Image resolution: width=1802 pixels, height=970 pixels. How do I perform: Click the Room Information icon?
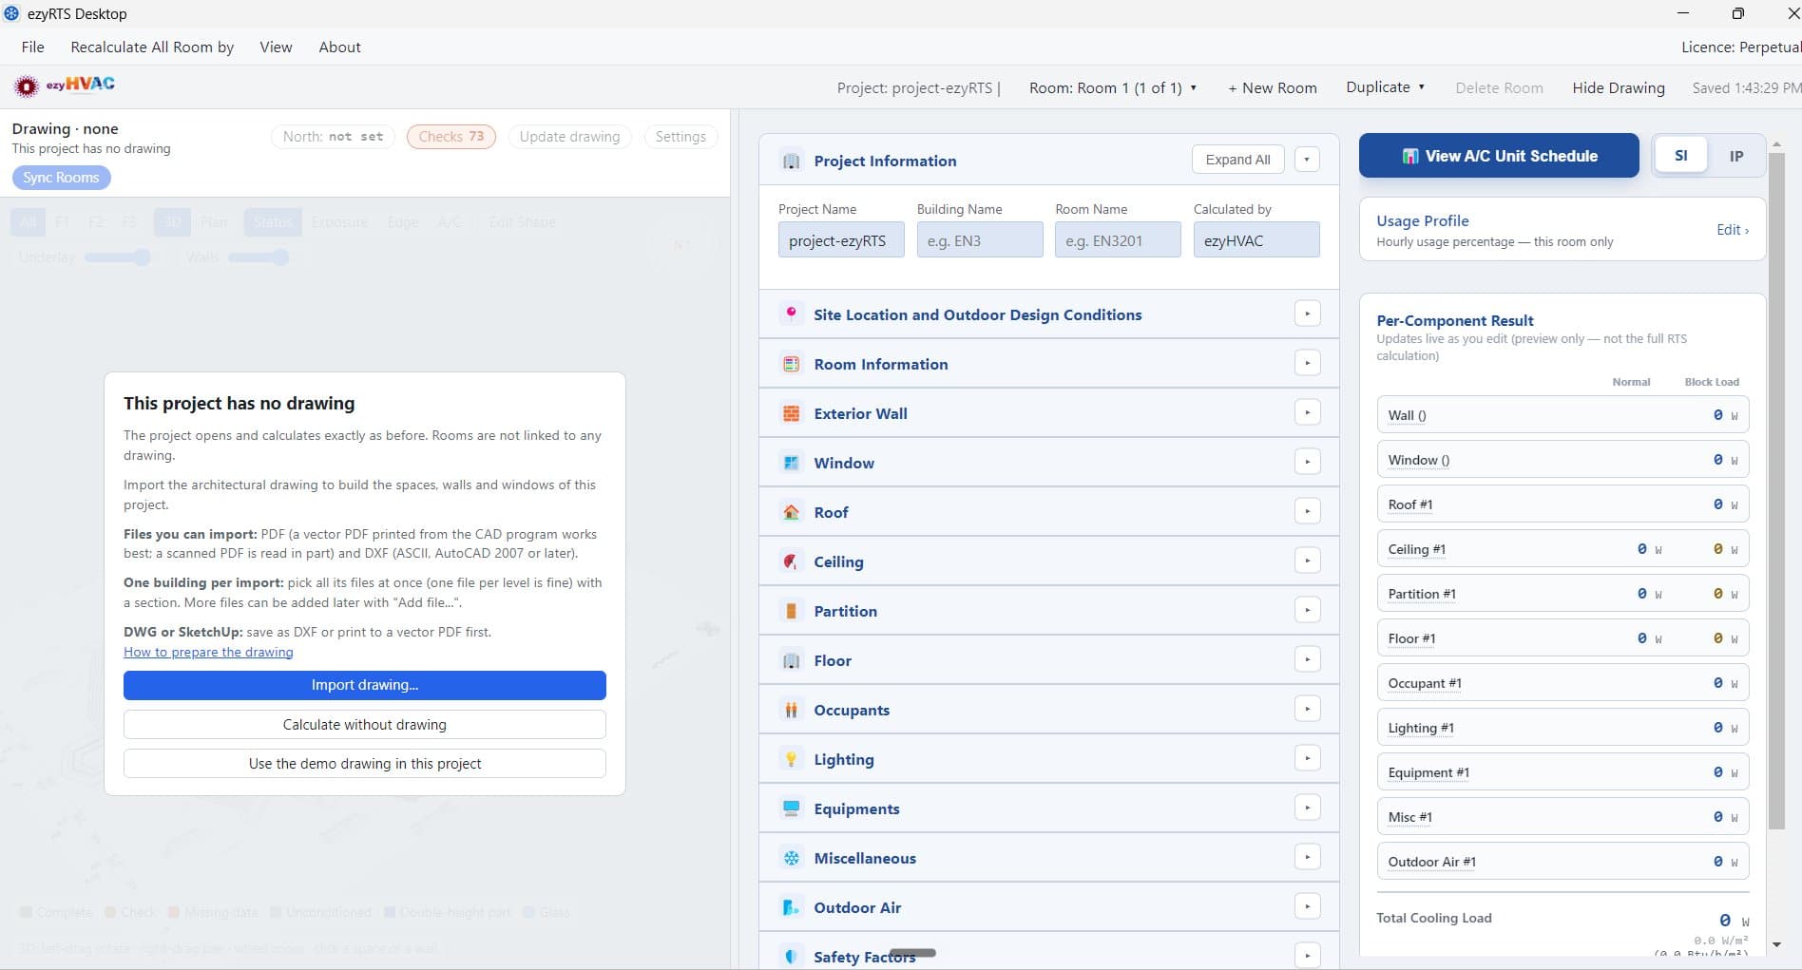pyautogui.click(x=791, y=364)
